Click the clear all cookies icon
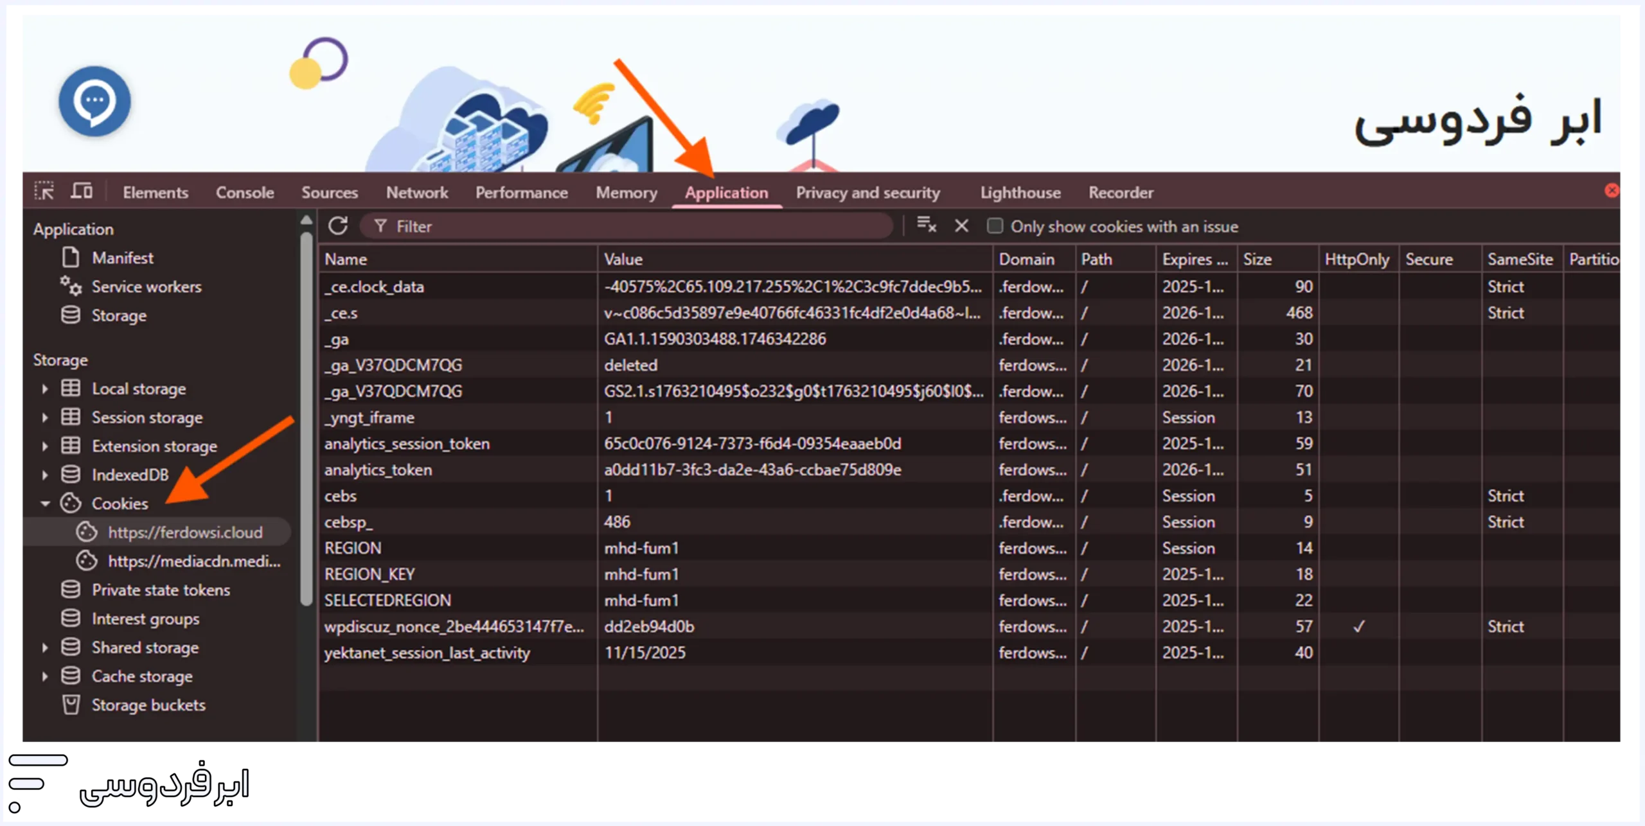Viewport: 1645px width, 826px height. 926,225
